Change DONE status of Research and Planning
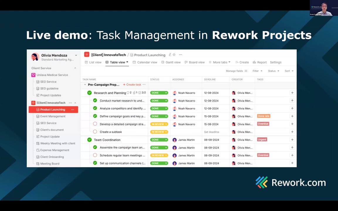Image resolution: width=338 pixels, height=211 pixels. [x=159, y=93]
